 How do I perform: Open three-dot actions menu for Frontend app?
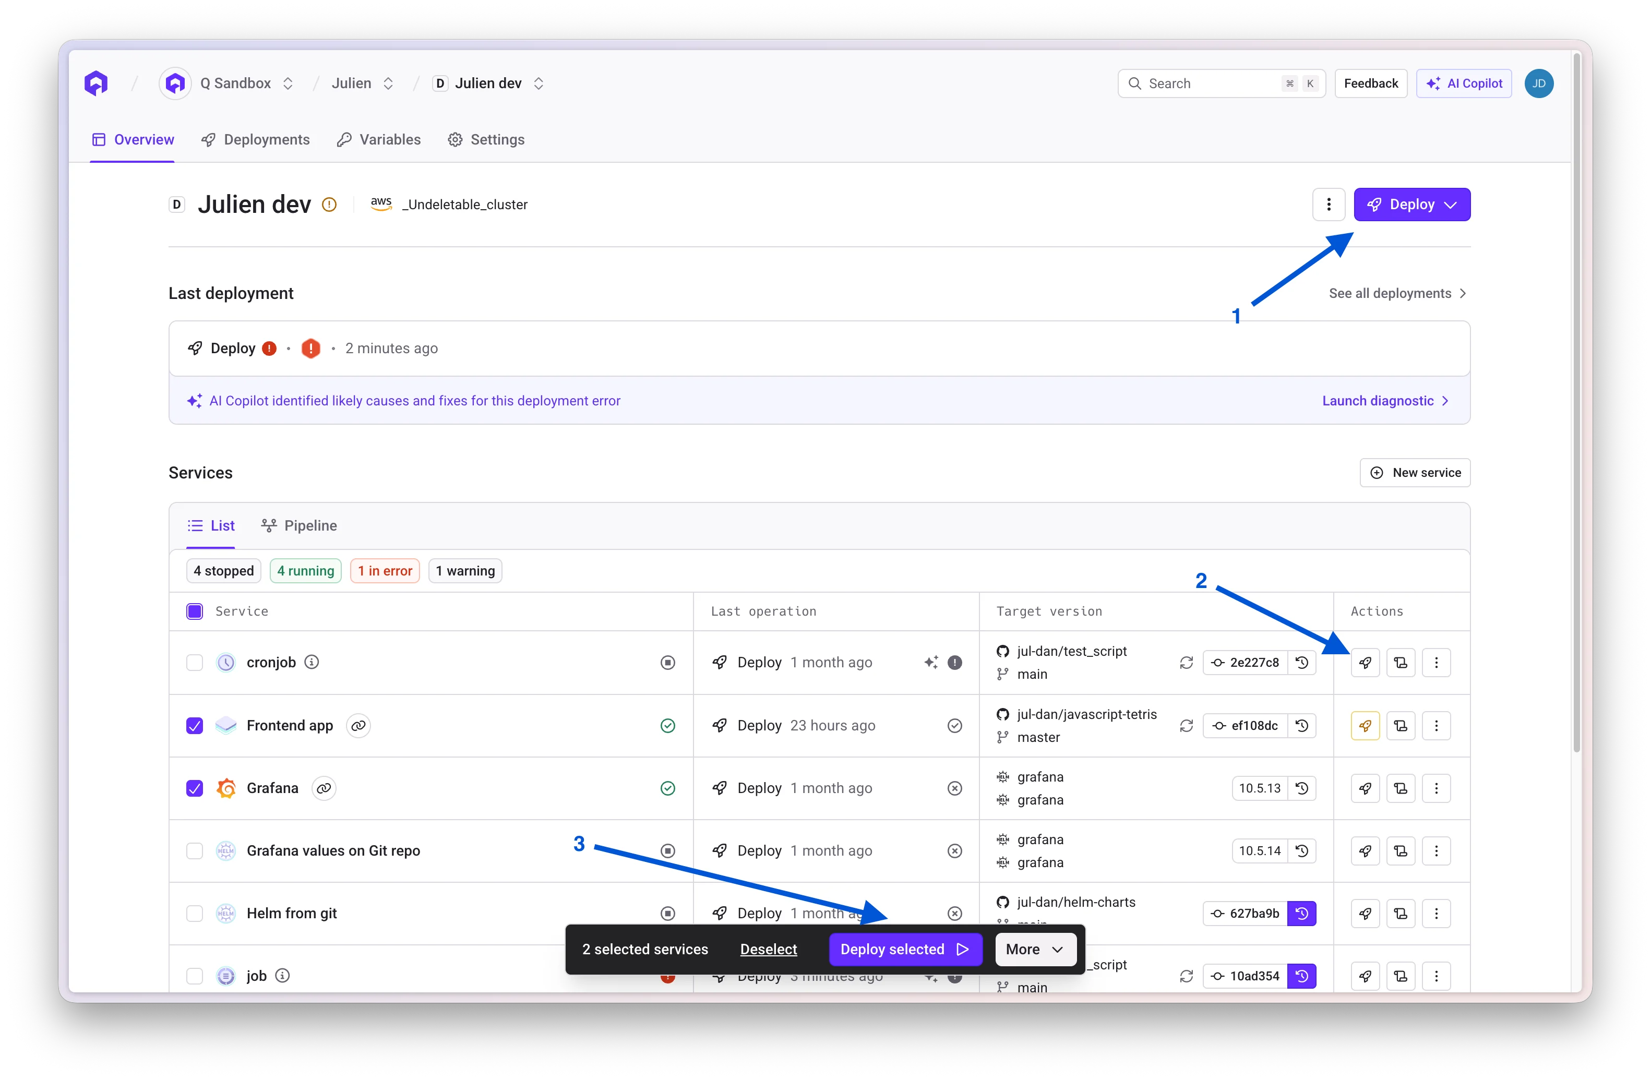click(x=1436, y=726)
